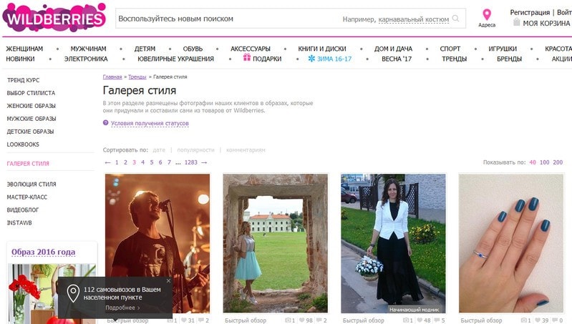Go to page 5

[x=152, y=162]
